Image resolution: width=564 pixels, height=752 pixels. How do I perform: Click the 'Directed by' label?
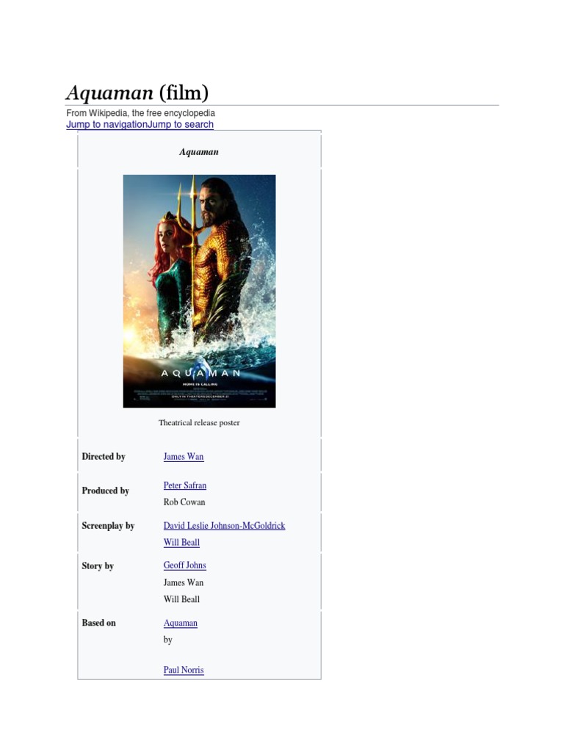[x=104, y=457]
